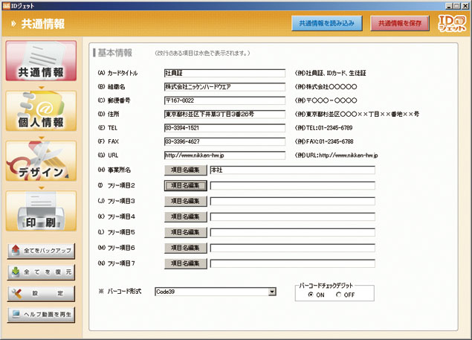Focus the フリー項目6 text field

(x=292, y=248)
